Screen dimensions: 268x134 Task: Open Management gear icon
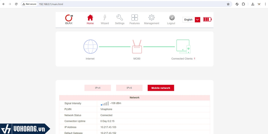[152, 18]
